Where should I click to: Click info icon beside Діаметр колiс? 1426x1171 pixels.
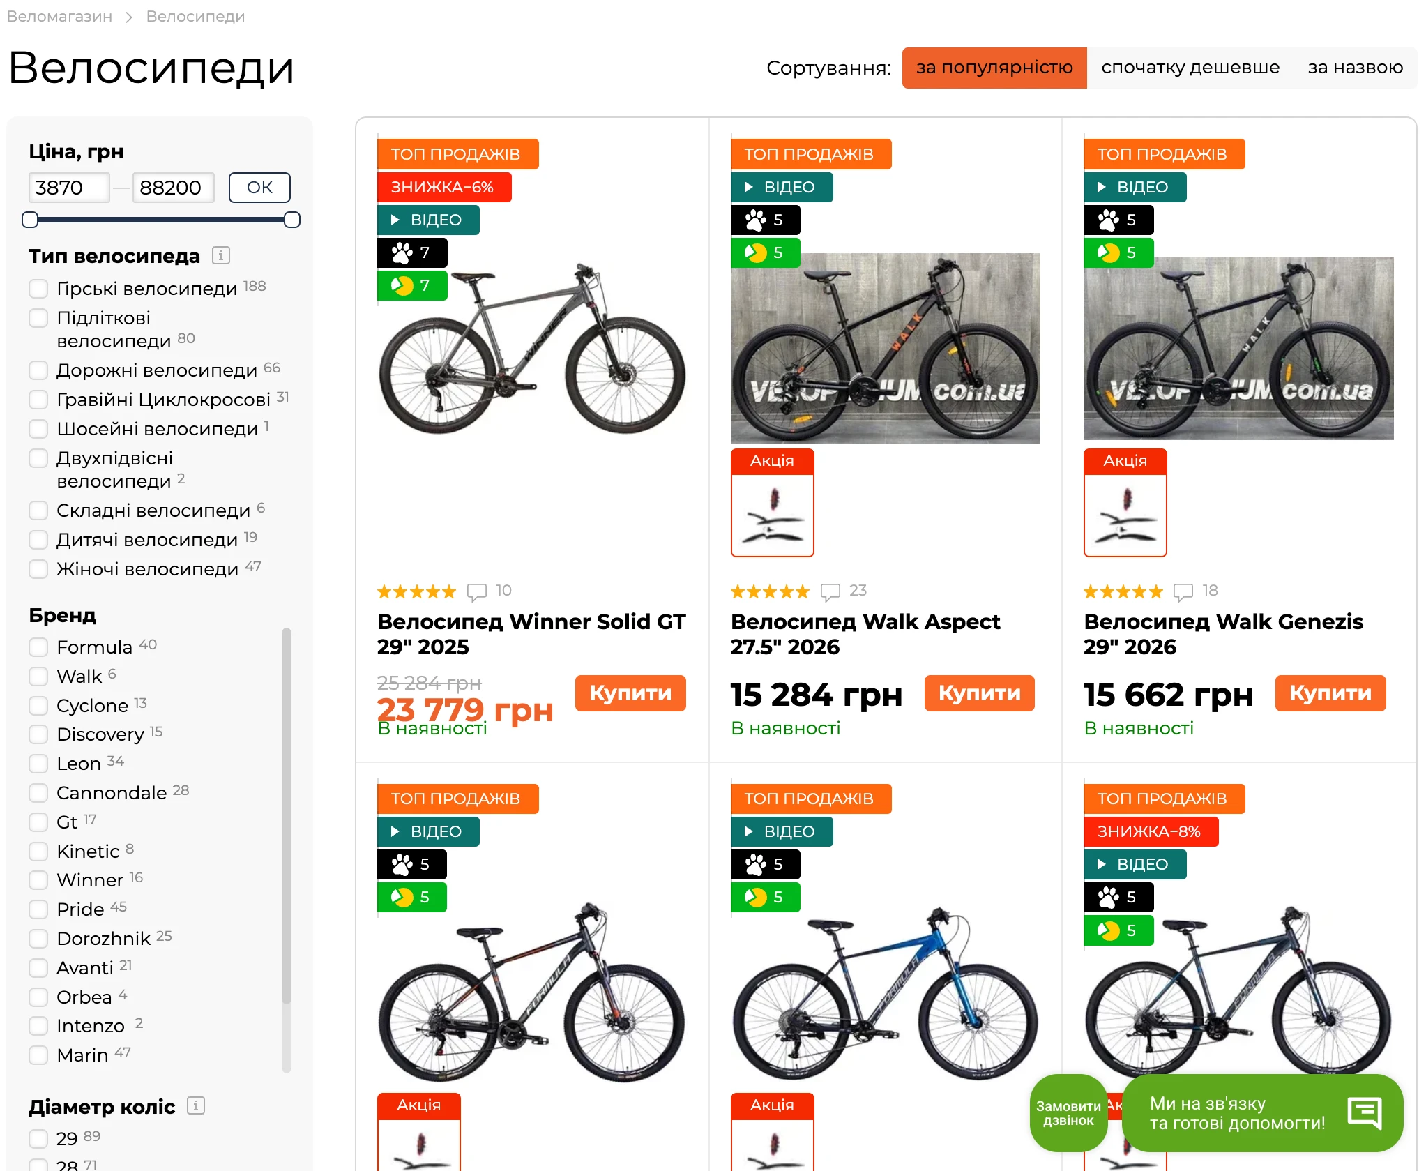tap(196, 1106)
